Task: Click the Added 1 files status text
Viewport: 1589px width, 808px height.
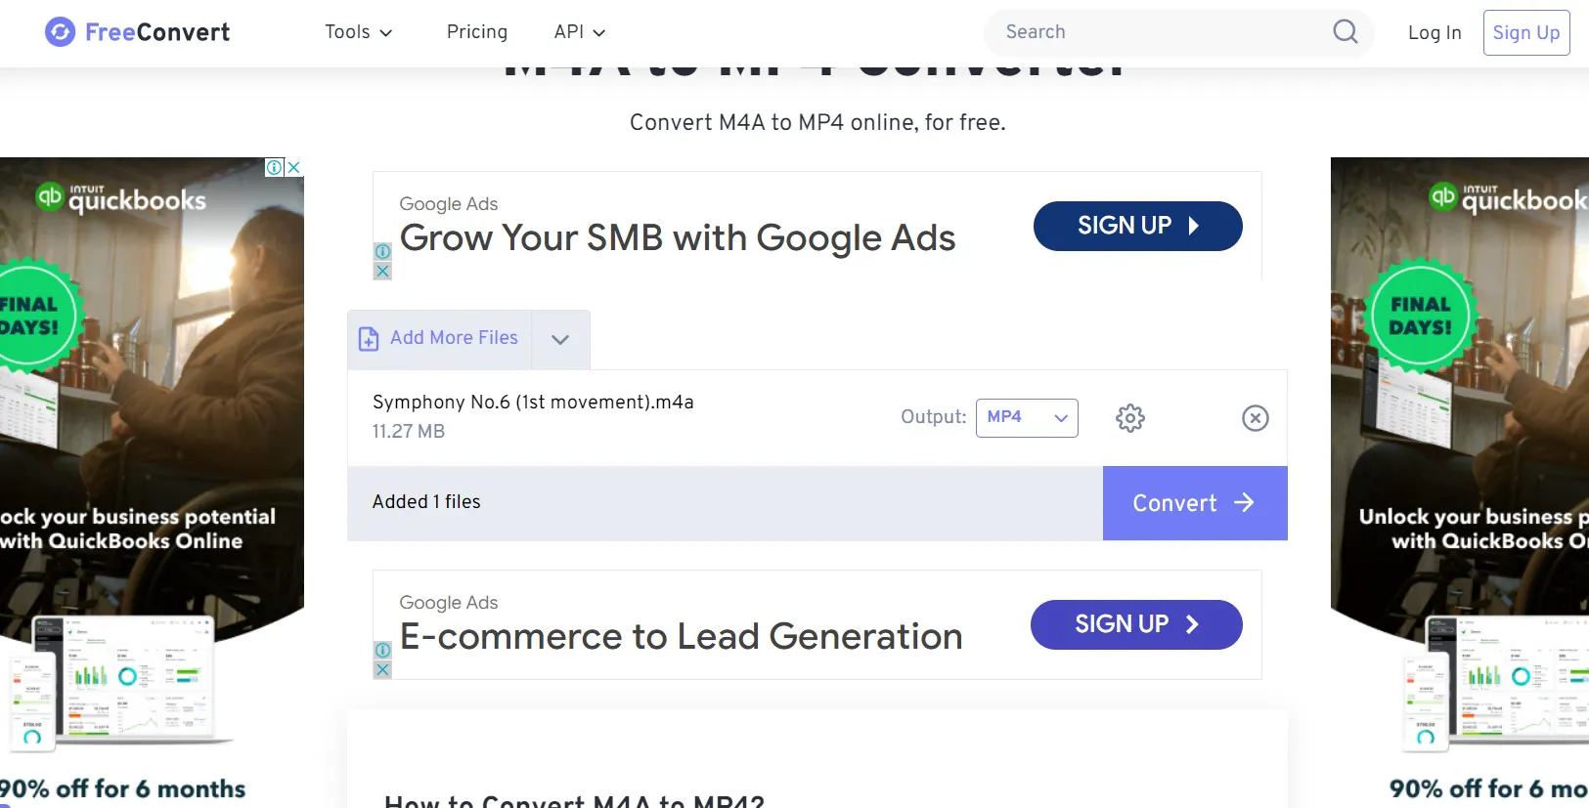Action: click(x=426, y=502)
